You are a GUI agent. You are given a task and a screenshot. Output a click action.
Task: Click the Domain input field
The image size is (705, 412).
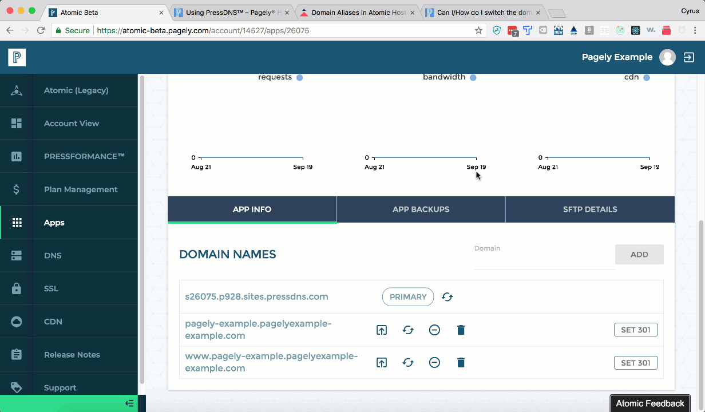[x=544, y=259]
